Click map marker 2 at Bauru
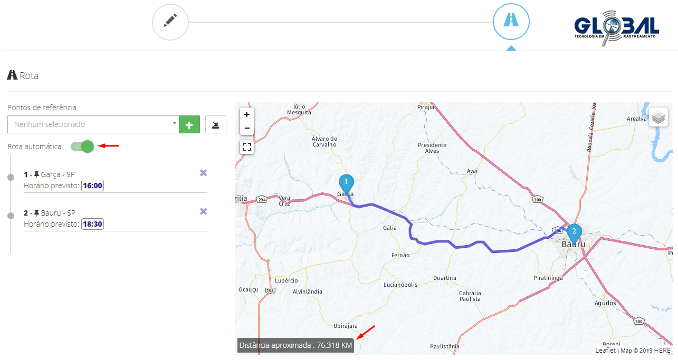The height and width of the screenshot is (360, 678). (x=574, y=232)
